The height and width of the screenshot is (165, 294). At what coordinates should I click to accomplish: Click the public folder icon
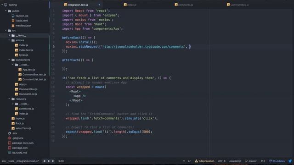(x=10, y=11)
